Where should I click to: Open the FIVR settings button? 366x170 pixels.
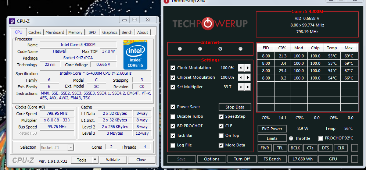coord(265,148)
